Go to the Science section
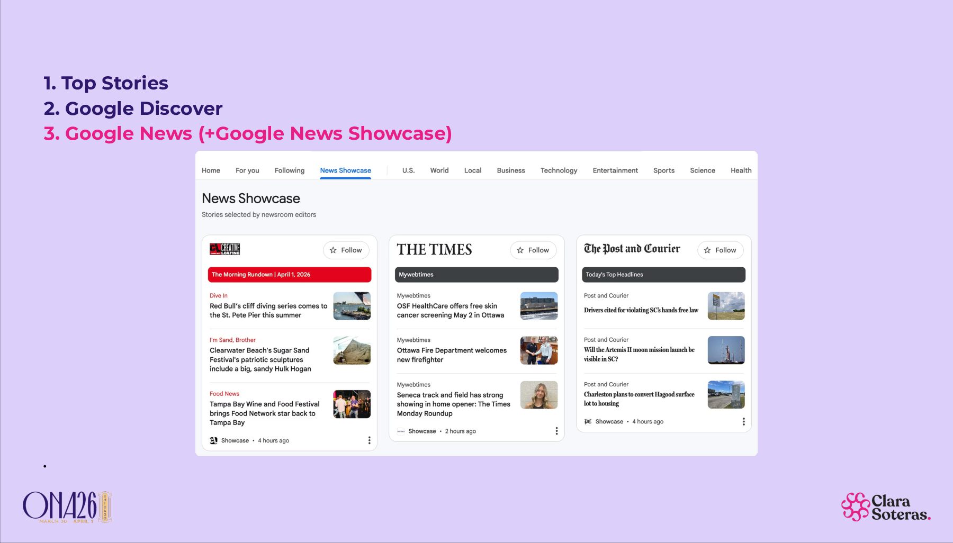Viewport: 953px width, 543px height. click(x=703, y=170)
